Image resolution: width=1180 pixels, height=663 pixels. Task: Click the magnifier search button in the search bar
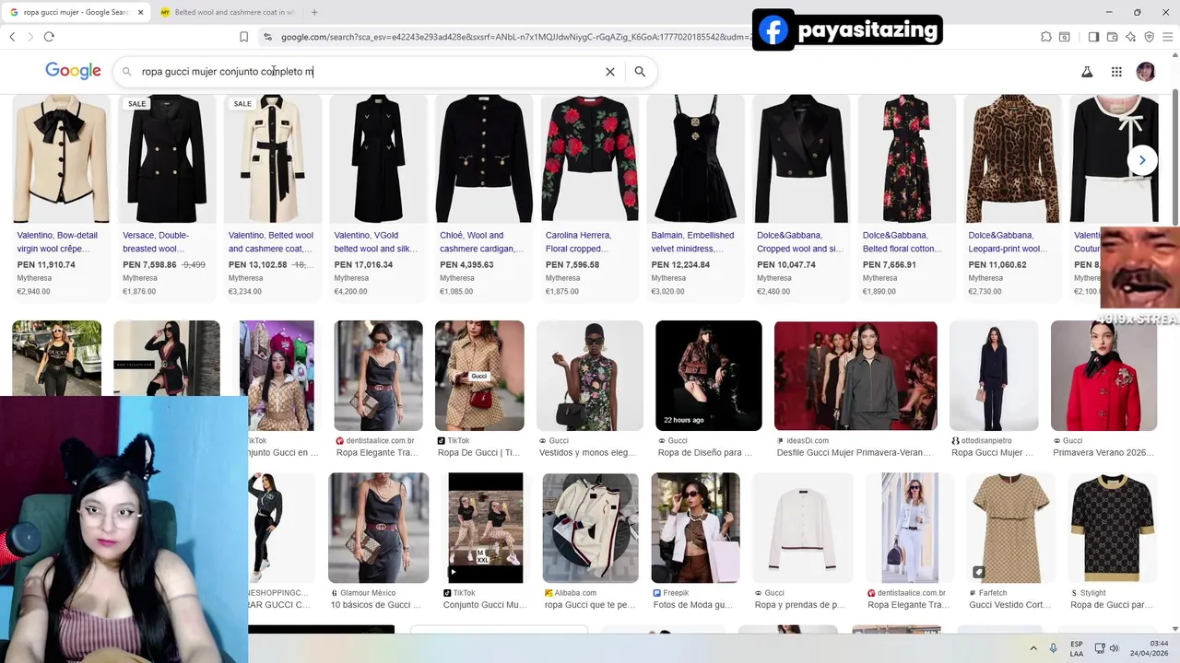tap(640, 72)
